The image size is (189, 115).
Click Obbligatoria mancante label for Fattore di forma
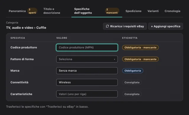pyautogui.click(x=141, y=59)
